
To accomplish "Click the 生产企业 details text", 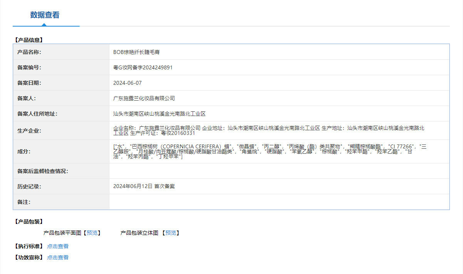I will [269, 131].
